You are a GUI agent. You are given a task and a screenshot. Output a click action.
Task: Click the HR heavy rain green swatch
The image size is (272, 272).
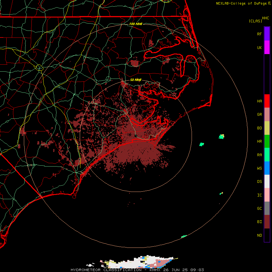[267, 141]
